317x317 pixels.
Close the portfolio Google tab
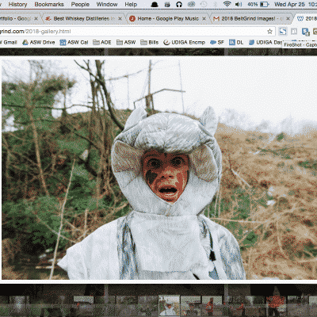[36, 19]
